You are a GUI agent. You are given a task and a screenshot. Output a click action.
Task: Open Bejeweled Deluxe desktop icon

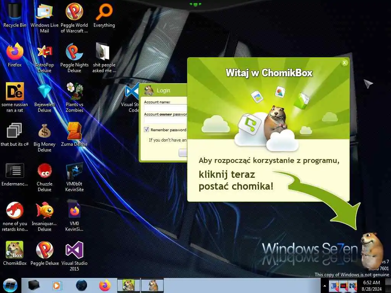[44, 97]
